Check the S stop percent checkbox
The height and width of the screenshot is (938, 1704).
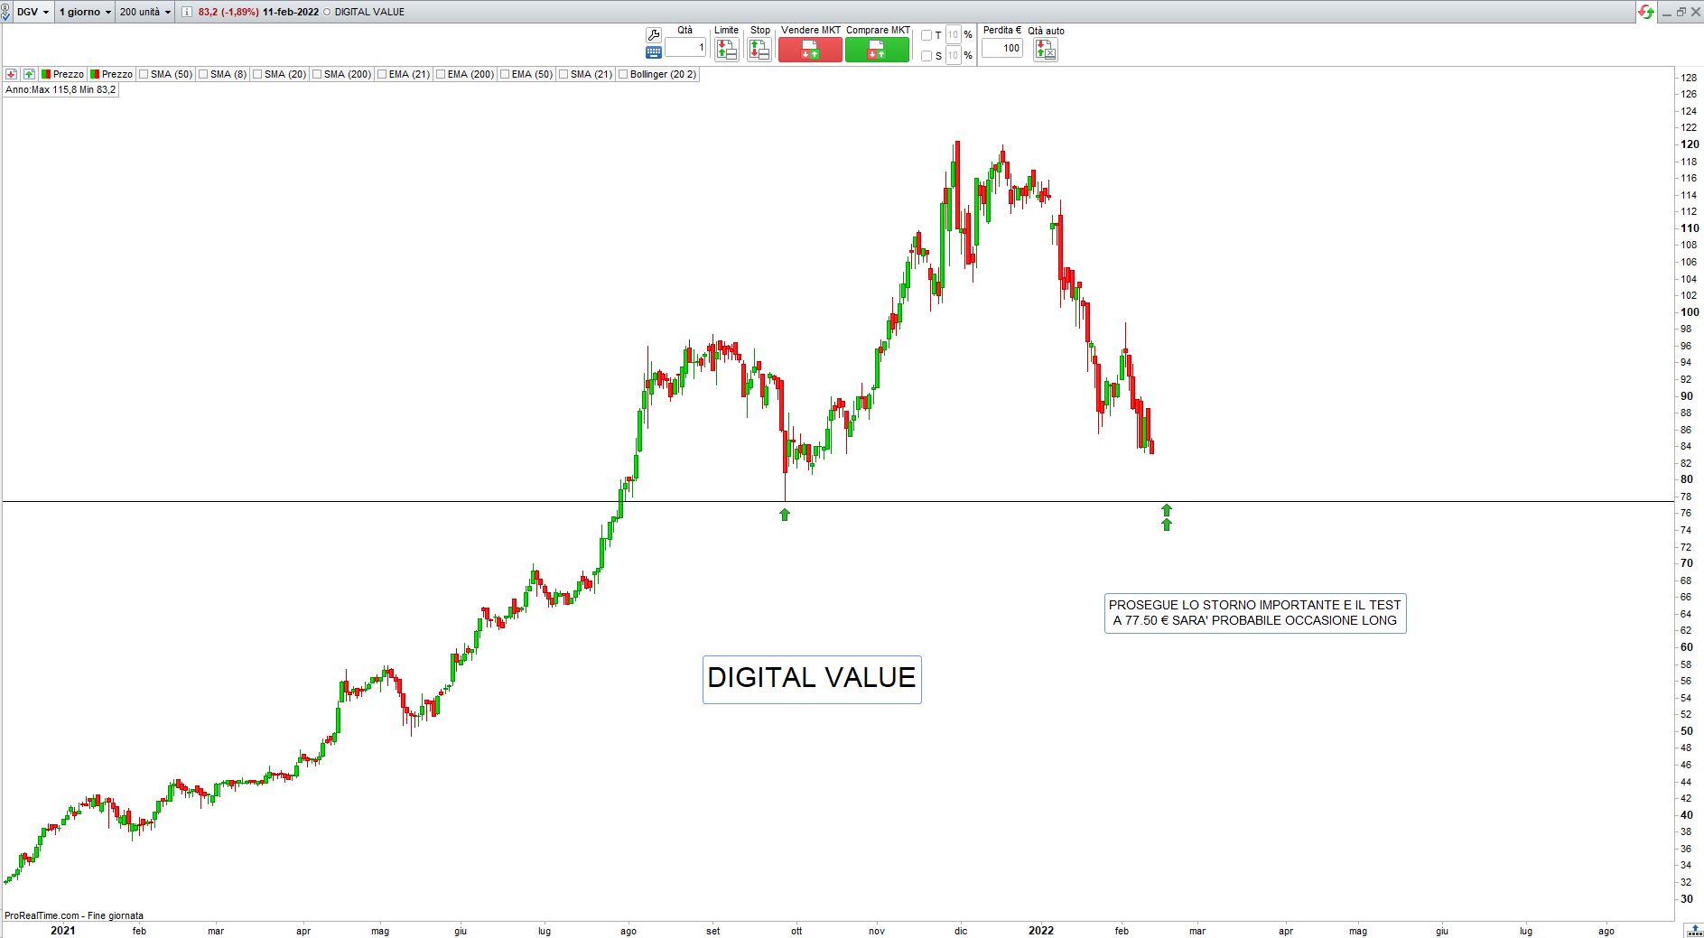coord(926,56)
